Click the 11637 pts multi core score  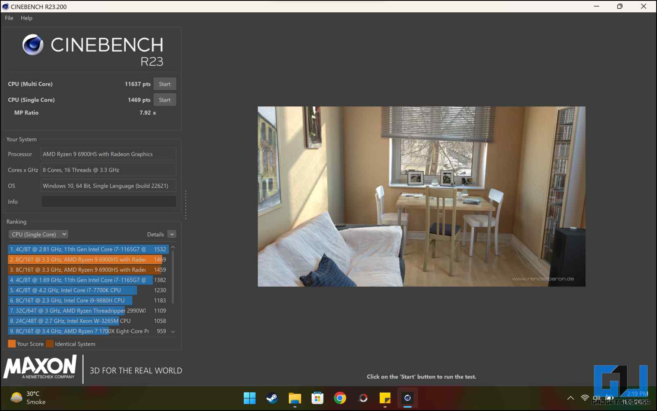point(138,84)
